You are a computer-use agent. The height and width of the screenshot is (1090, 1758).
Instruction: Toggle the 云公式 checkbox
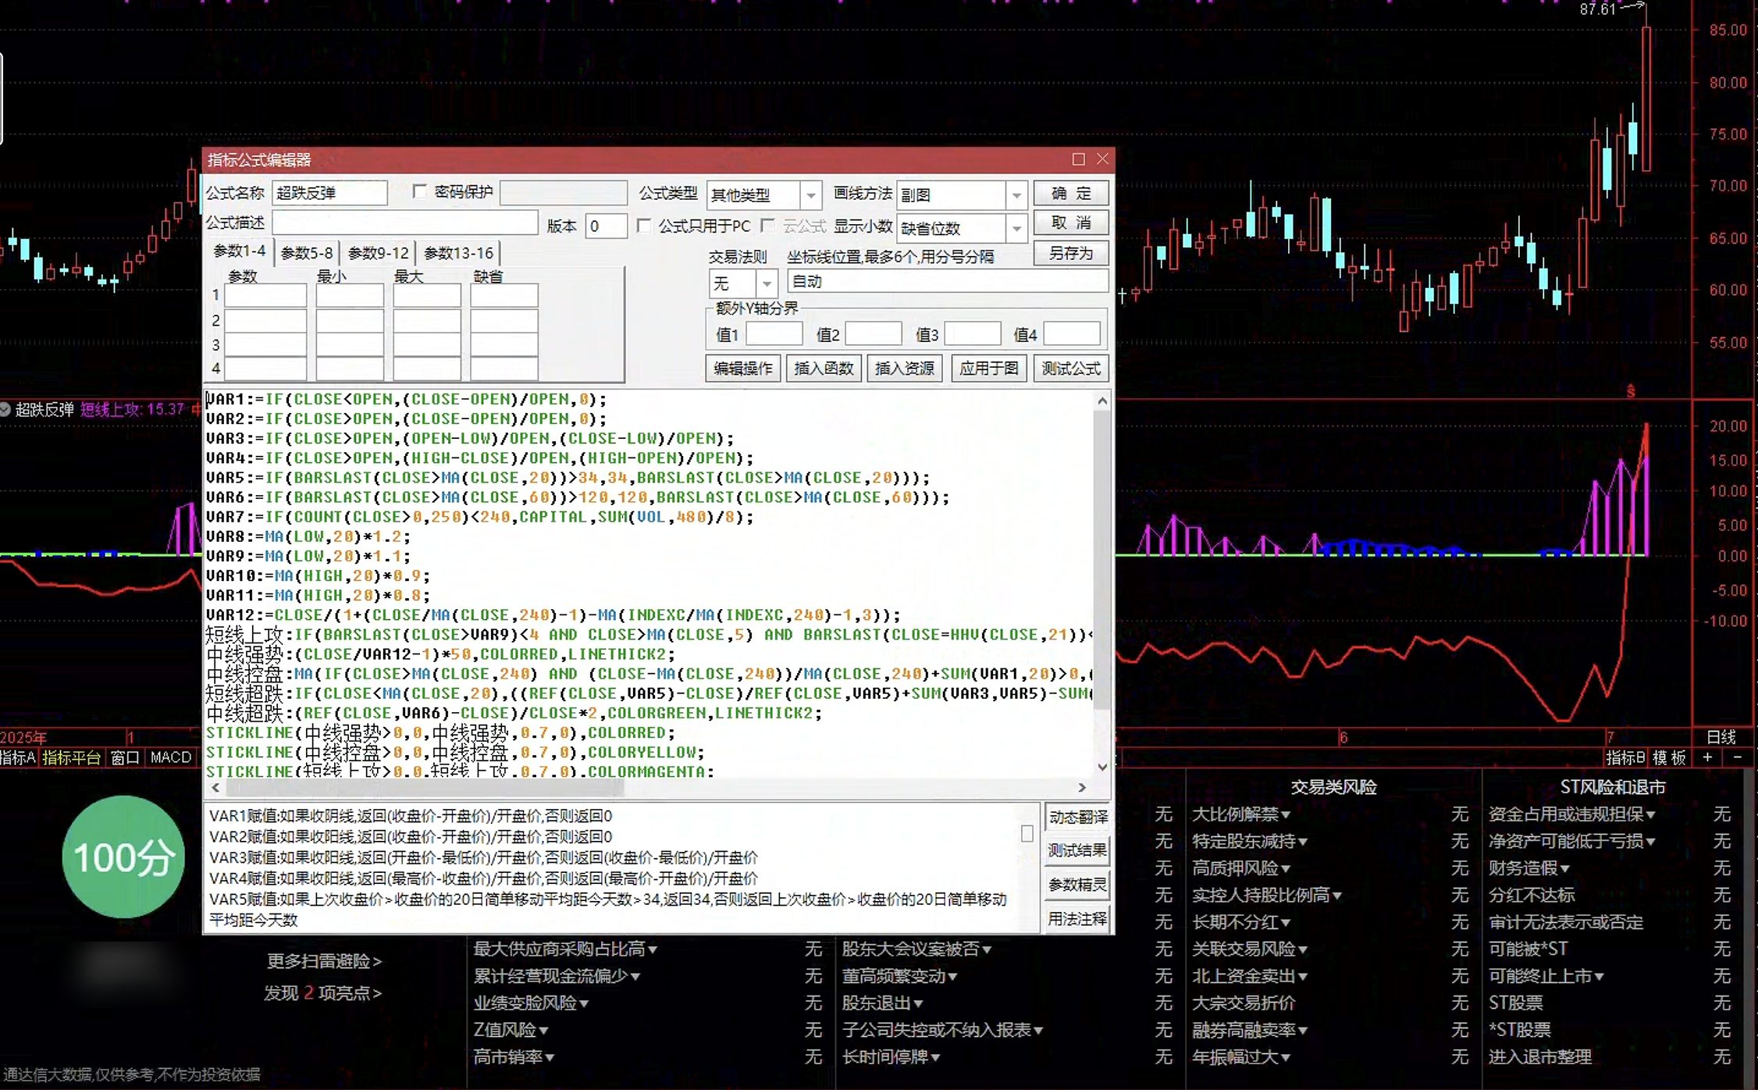pyautogui.click(x=768, y=226)
